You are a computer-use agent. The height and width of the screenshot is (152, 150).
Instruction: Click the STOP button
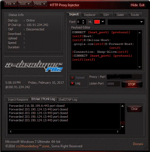pyautogui.click(x=132, y=84)
